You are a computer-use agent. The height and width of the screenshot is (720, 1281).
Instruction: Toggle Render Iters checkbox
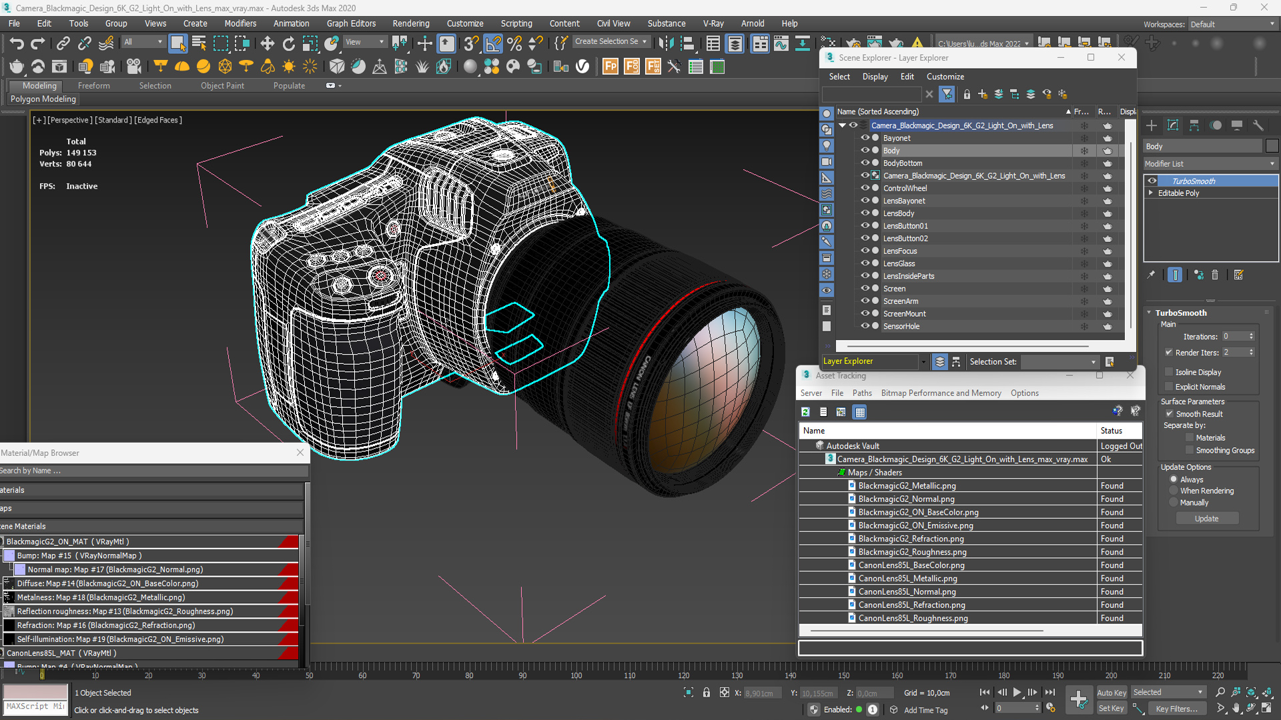(x=1169, y=353)
